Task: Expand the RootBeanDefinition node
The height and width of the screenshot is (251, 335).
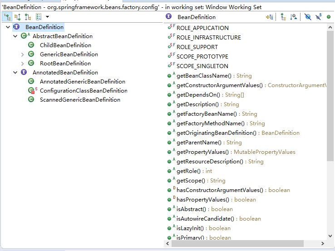Action: point(22,64)
